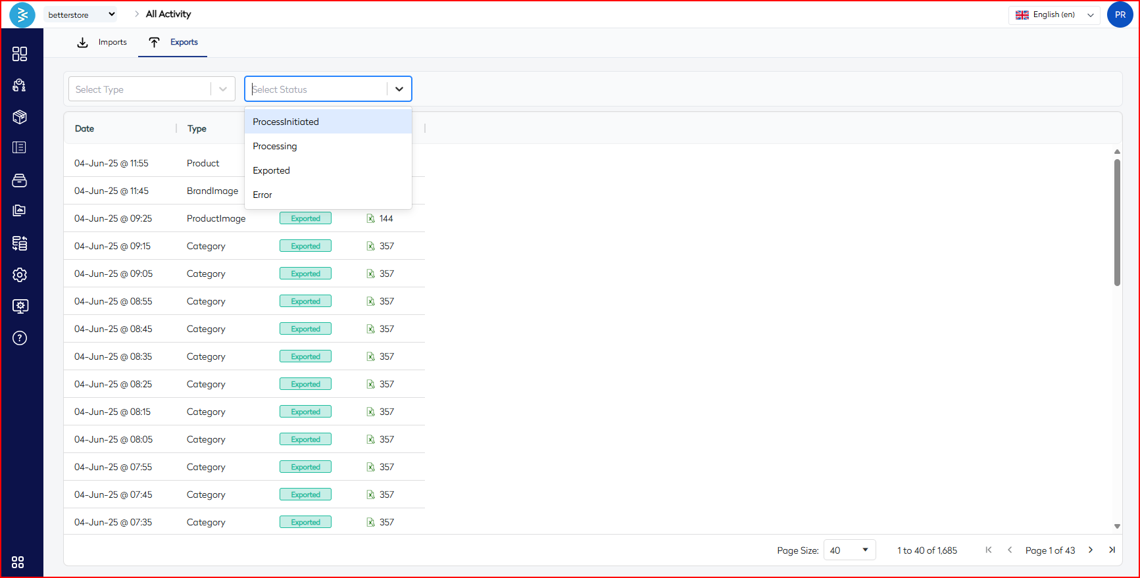The width and height of the screenshot is (1140, 578).
Task: Go to the last page of results
Action: 1112,550
